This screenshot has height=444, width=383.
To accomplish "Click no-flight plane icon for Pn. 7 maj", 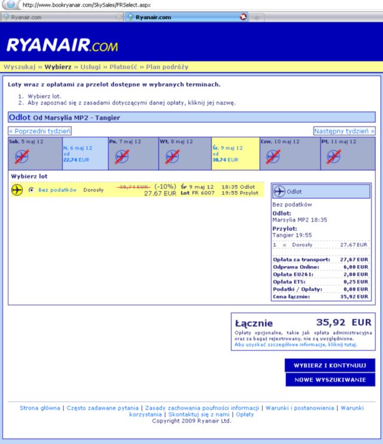I will 122,156.
